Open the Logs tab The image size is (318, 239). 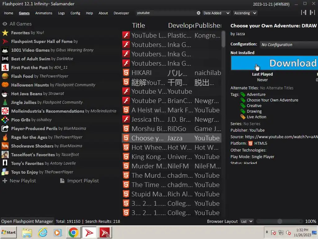pyautogui.click(x=61, y=13)
